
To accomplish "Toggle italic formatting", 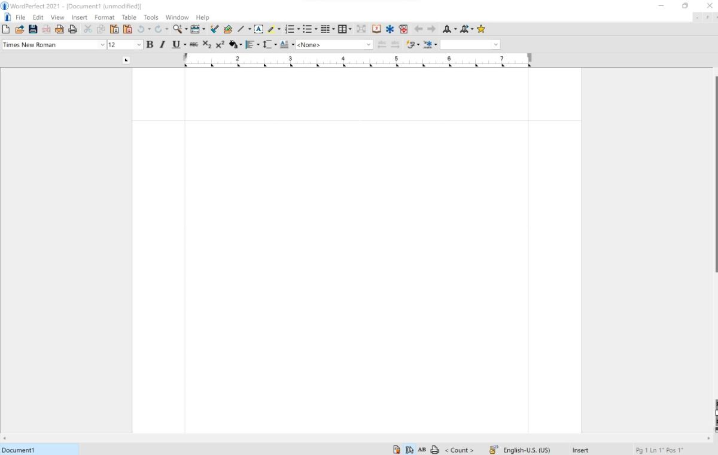I will pos(162,44).
